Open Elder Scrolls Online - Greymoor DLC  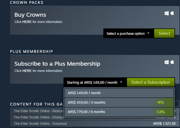[40, 124]
